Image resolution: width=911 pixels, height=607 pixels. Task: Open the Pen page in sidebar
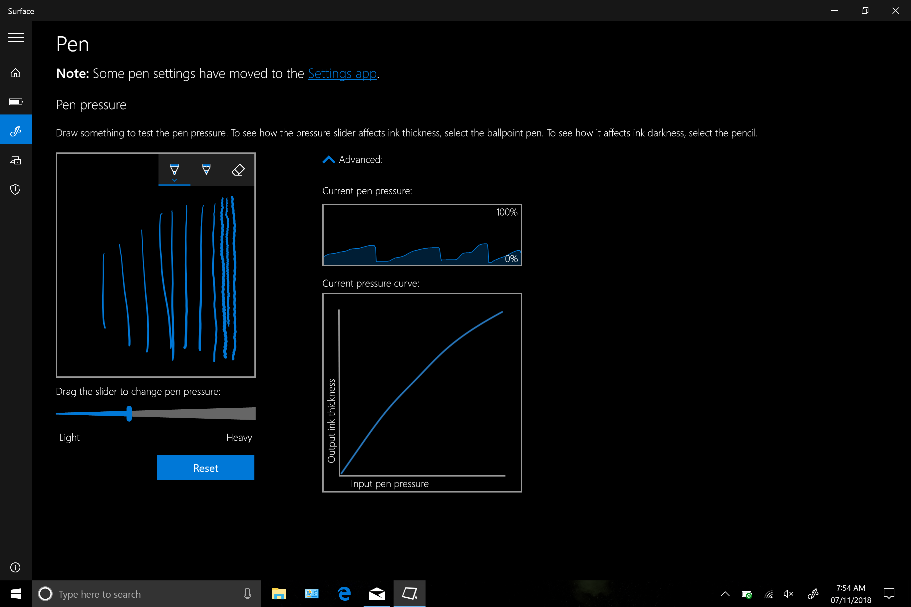pos(16,131)
